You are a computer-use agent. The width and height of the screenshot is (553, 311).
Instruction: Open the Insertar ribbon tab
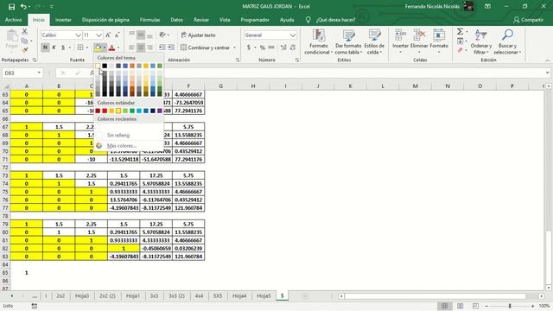[x=63, y=20]
